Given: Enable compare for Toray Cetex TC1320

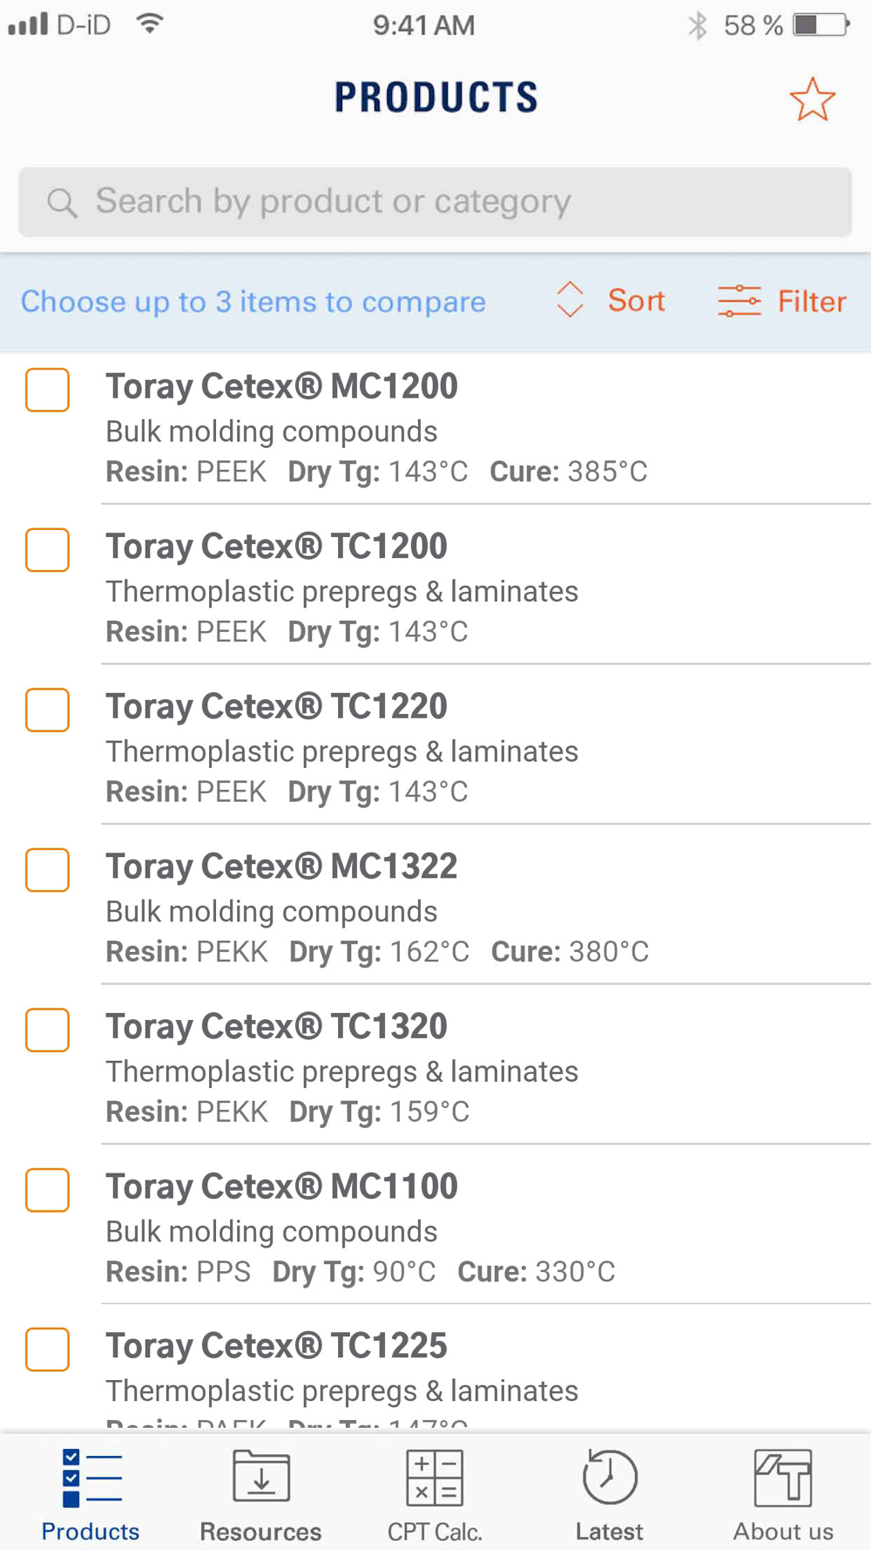Looking at the screenshot, I should click(x=48, y=1030).
